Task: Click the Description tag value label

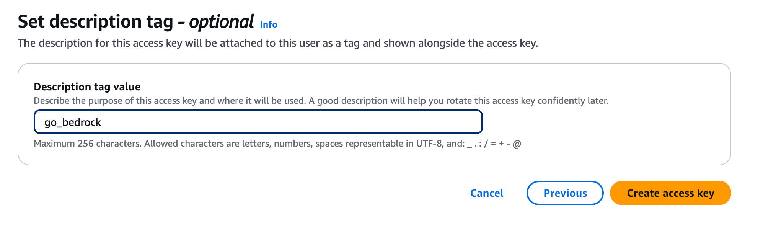Action: (87, 87)
